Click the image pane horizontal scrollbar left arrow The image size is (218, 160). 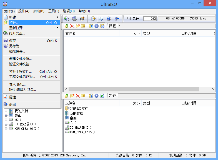click(x=66, y=89)
